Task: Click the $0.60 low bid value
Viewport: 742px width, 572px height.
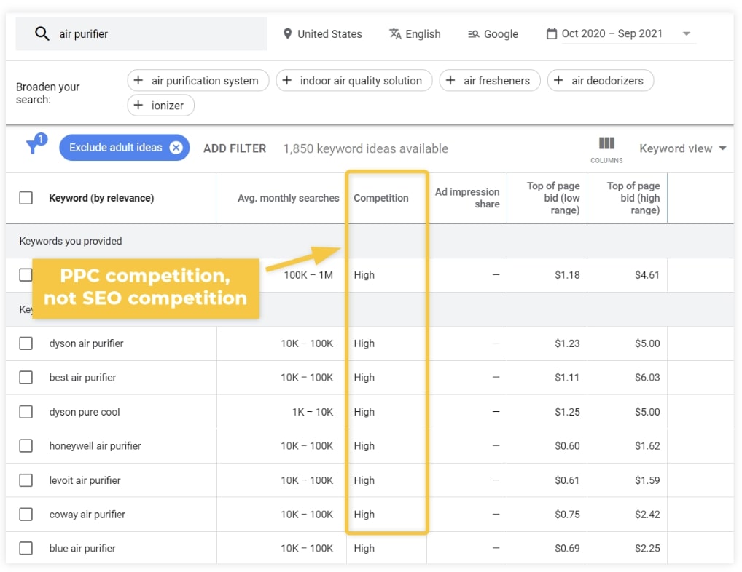Action: (567, 446)
